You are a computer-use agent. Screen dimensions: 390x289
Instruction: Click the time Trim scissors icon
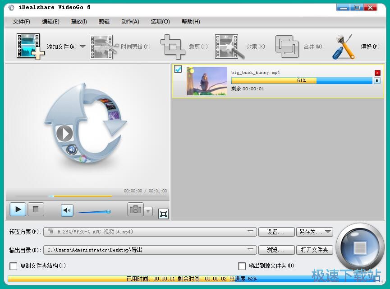click(x=104, y=47)
